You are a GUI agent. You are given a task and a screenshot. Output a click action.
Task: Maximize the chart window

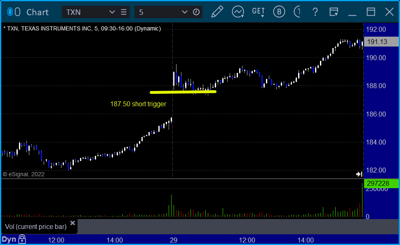[x=371, y=12]
